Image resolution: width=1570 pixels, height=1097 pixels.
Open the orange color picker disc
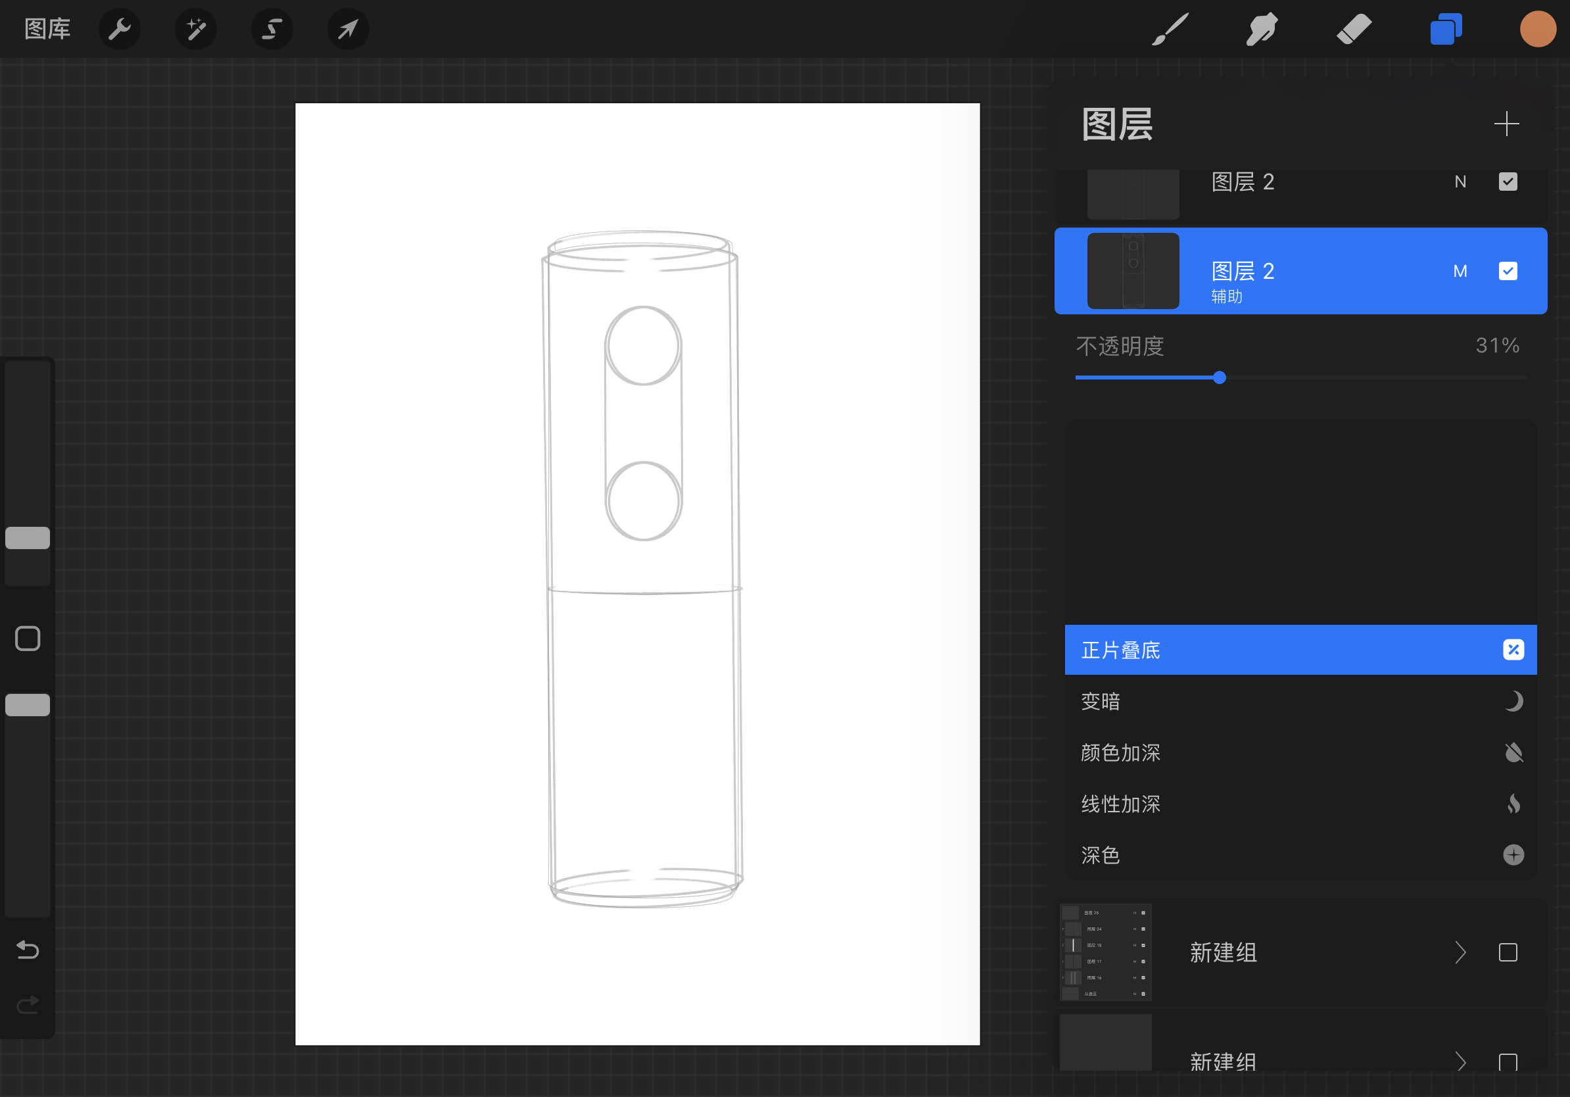(x=1538, y=29)
